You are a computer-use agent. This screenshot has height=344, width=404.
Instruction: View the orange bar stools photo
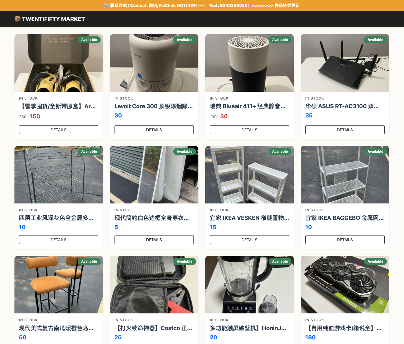pos(59,285)
